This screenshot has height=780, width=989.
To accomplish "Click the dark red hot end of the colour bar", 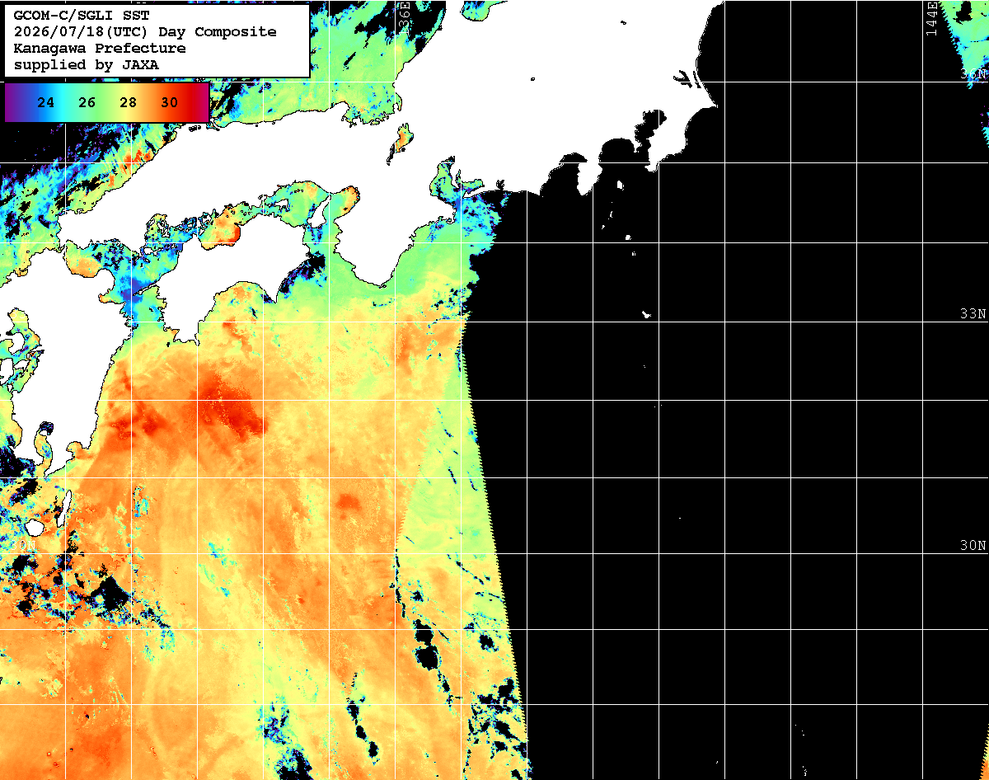I will point(200,103).
